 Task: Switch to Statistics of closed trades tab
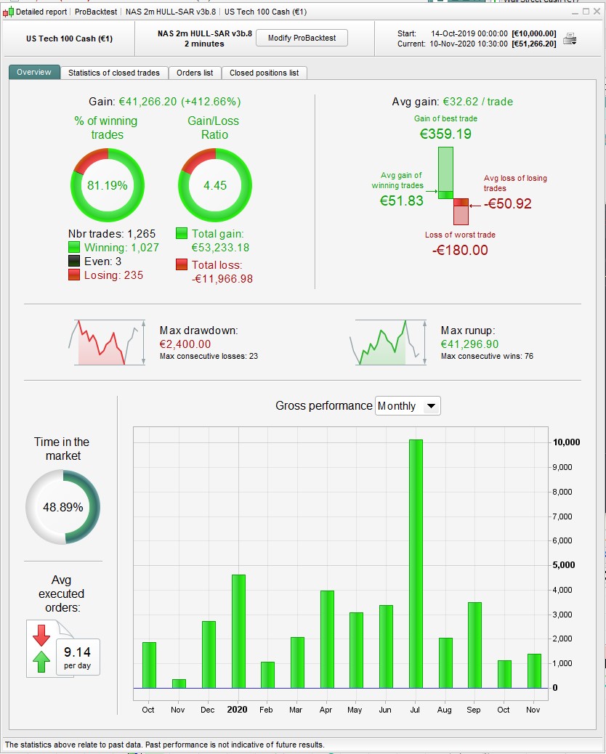(114, 73)
